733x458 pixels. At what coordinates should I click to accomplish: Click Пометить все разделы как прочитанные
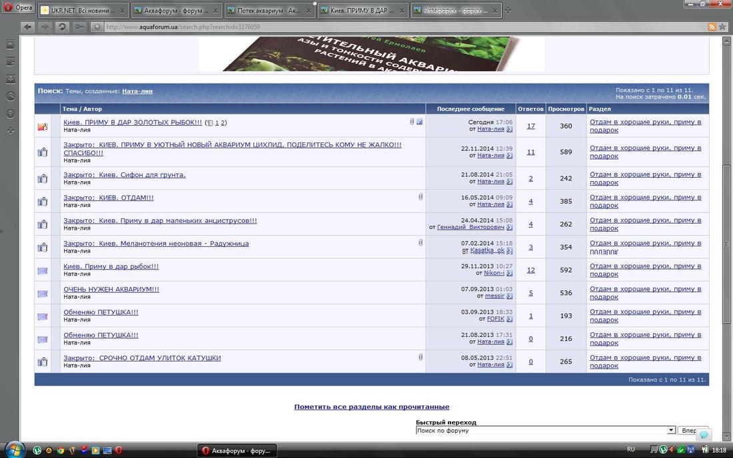(372, 407)
